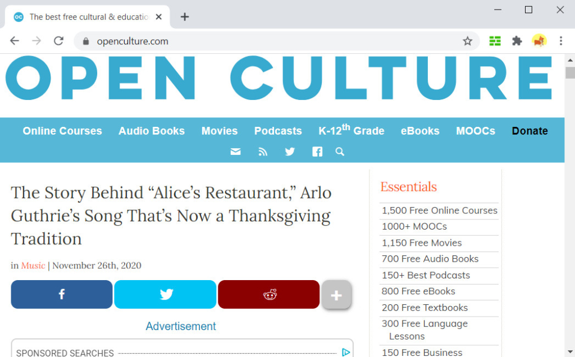Open the Chrome profile avatar

(x=539, y=40)
